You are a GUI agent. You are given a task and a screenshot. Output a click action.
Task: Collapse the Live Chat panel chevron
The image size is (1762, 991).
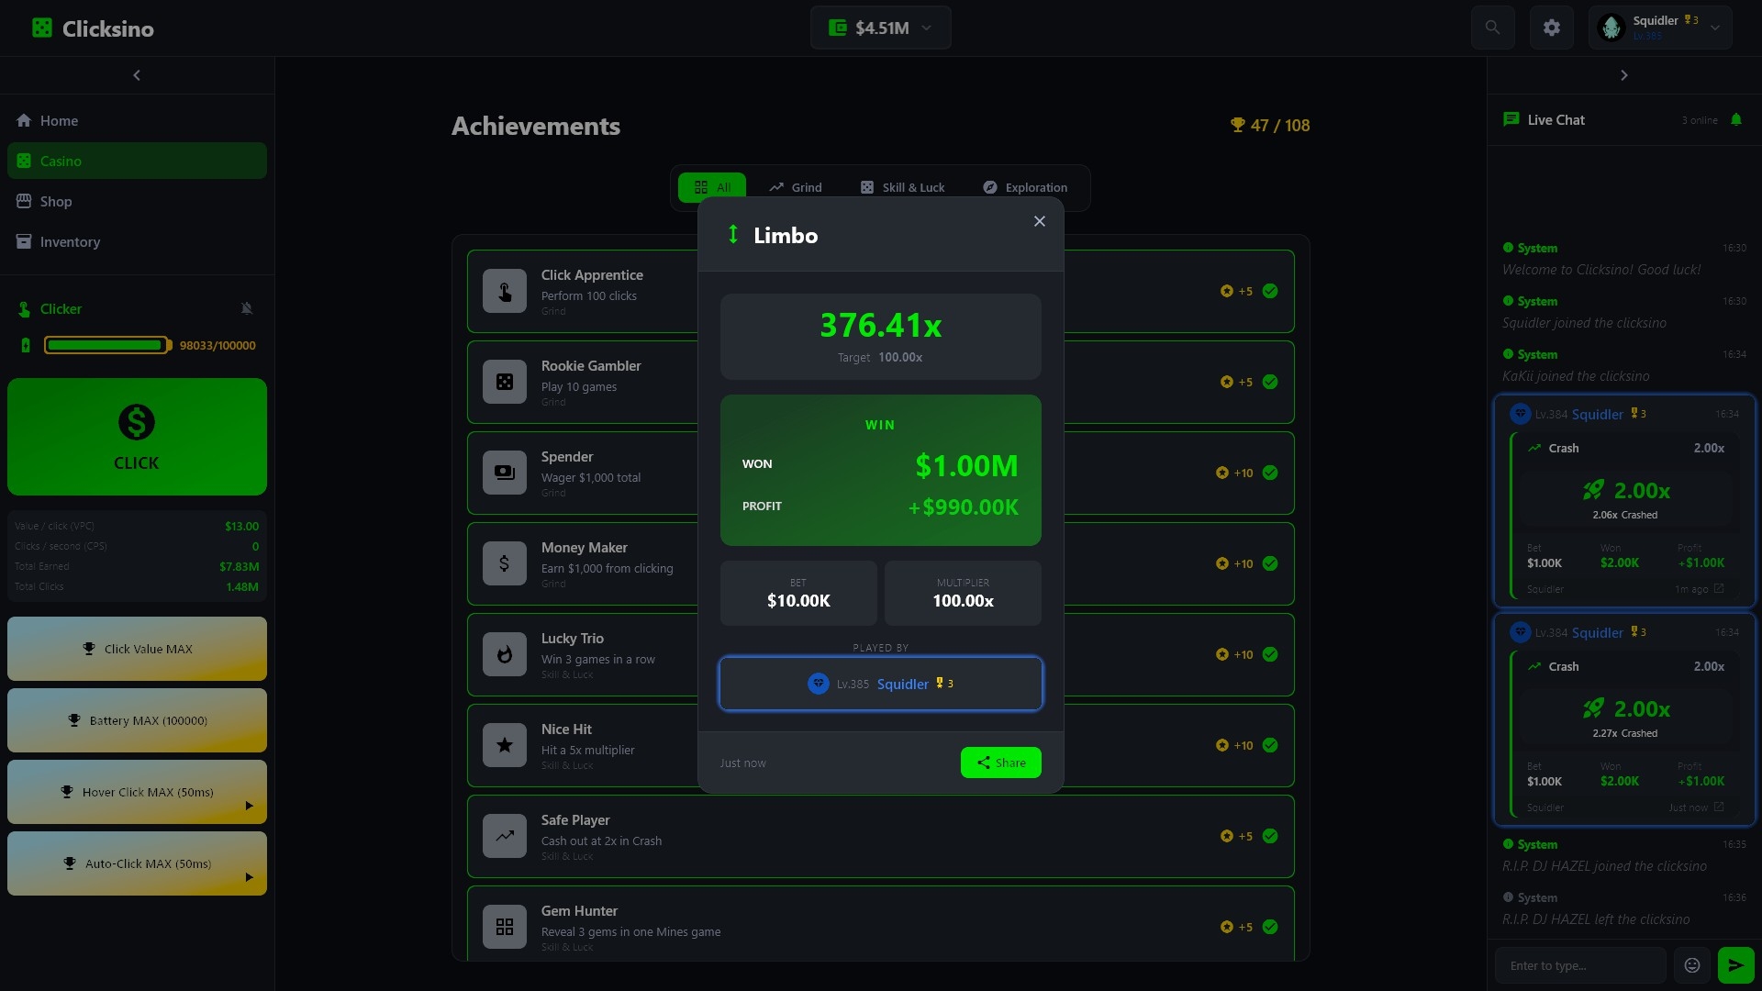click(1623, 75)
